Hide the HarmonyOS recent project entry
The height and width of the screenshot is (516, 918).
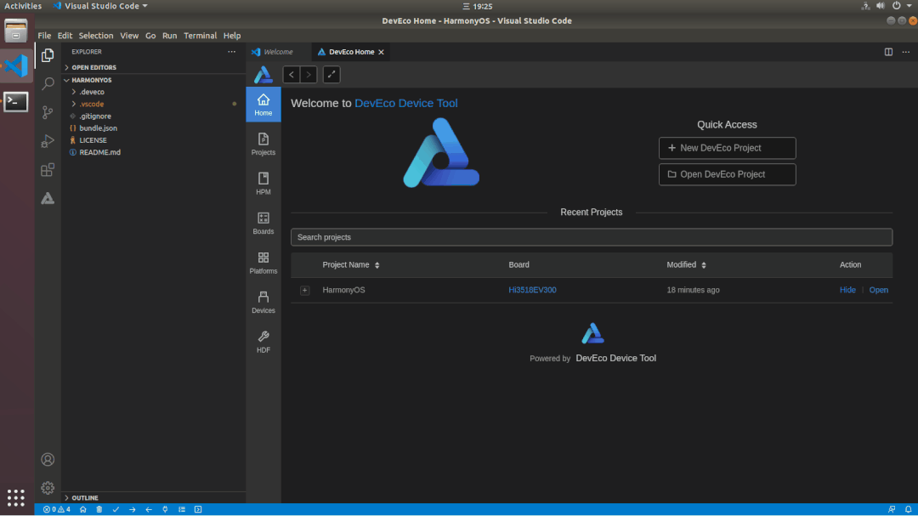click(847, 290)
